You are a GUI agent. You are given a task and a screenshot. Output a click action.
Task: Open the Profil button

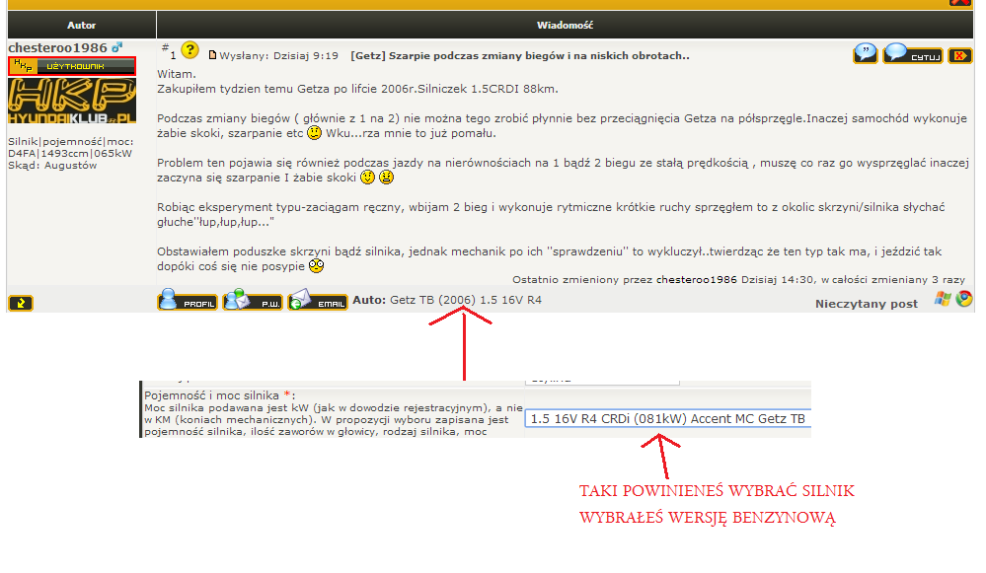[x=188, y=300]
